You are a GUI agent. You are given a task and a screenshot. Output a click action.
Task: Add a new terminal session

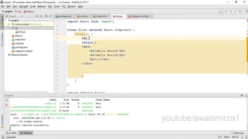7,100
